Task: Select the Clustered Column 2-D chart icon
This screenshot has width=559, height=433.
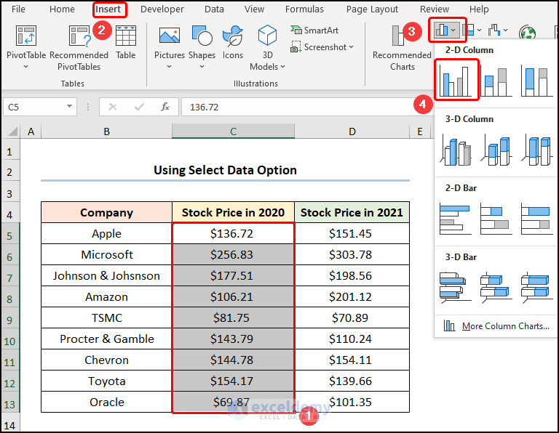Action: point(456,81)
